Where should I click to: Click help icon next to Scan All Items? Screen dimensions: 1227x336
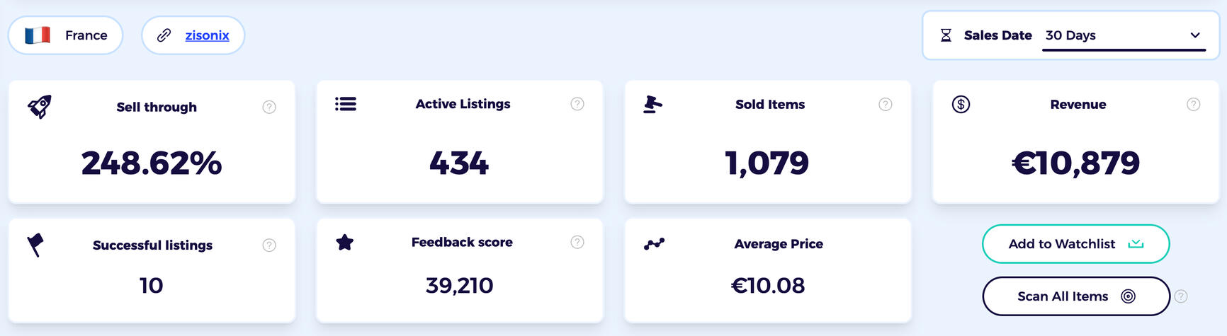click(1181, 296)
